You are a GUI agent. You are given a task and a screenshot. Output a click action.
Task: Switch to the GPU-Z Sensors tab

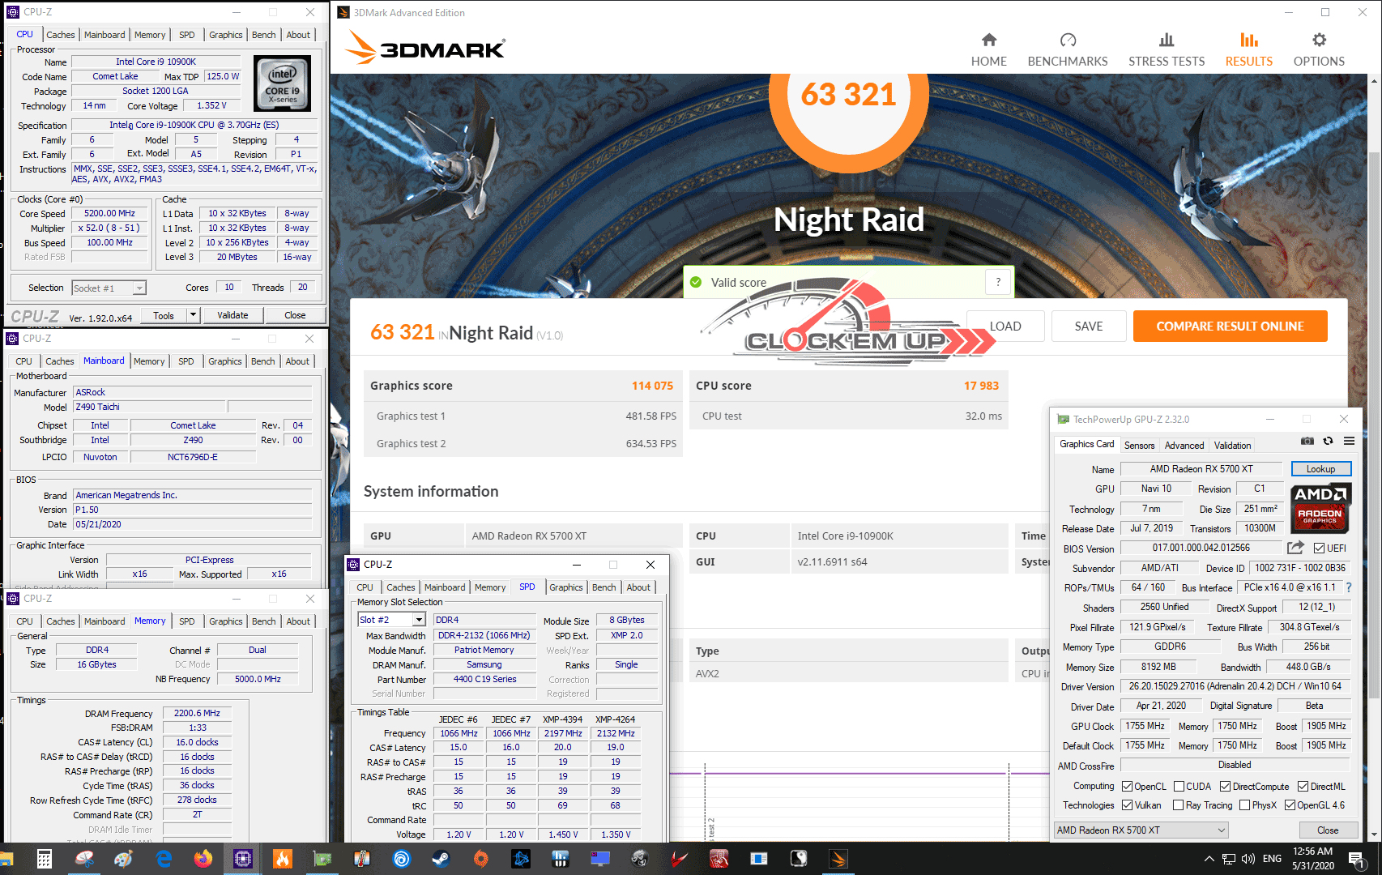(x=1139, y=446)
